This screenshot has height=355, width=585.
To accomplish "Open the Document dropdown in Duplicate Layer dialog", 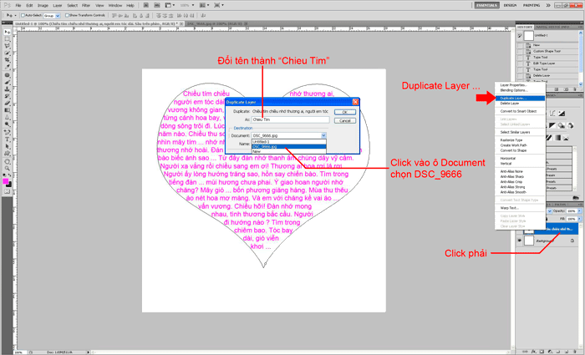I will [323, 135].
